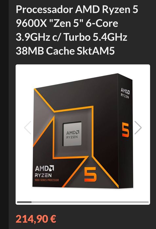The width and height of the screenshot is (156, 229).
Task: Click the dark gray carousel scrollbar thumb
Action: (24, 202)
